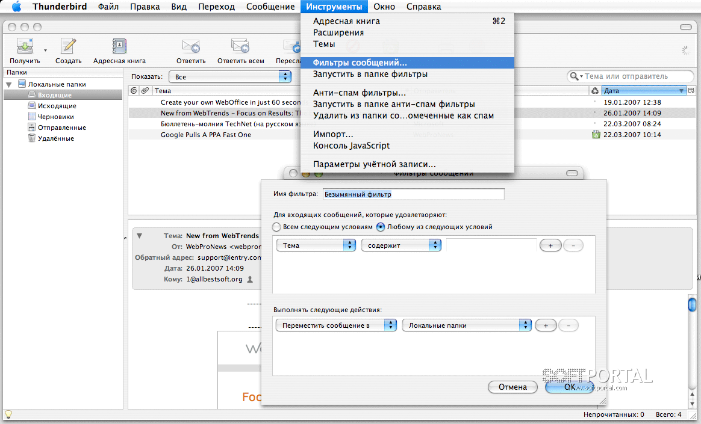Click the OK button in the filter dialog
This screenshot has height=424, width=701.
[570, 387]
